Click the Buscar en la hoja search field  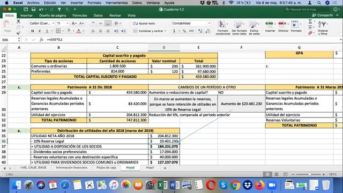(307, 10)
